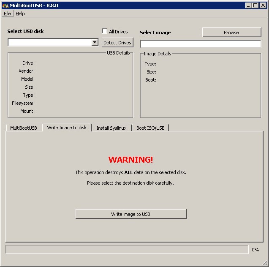
Task: Click the Model: label in USB Details
Action: pos(28,79)
